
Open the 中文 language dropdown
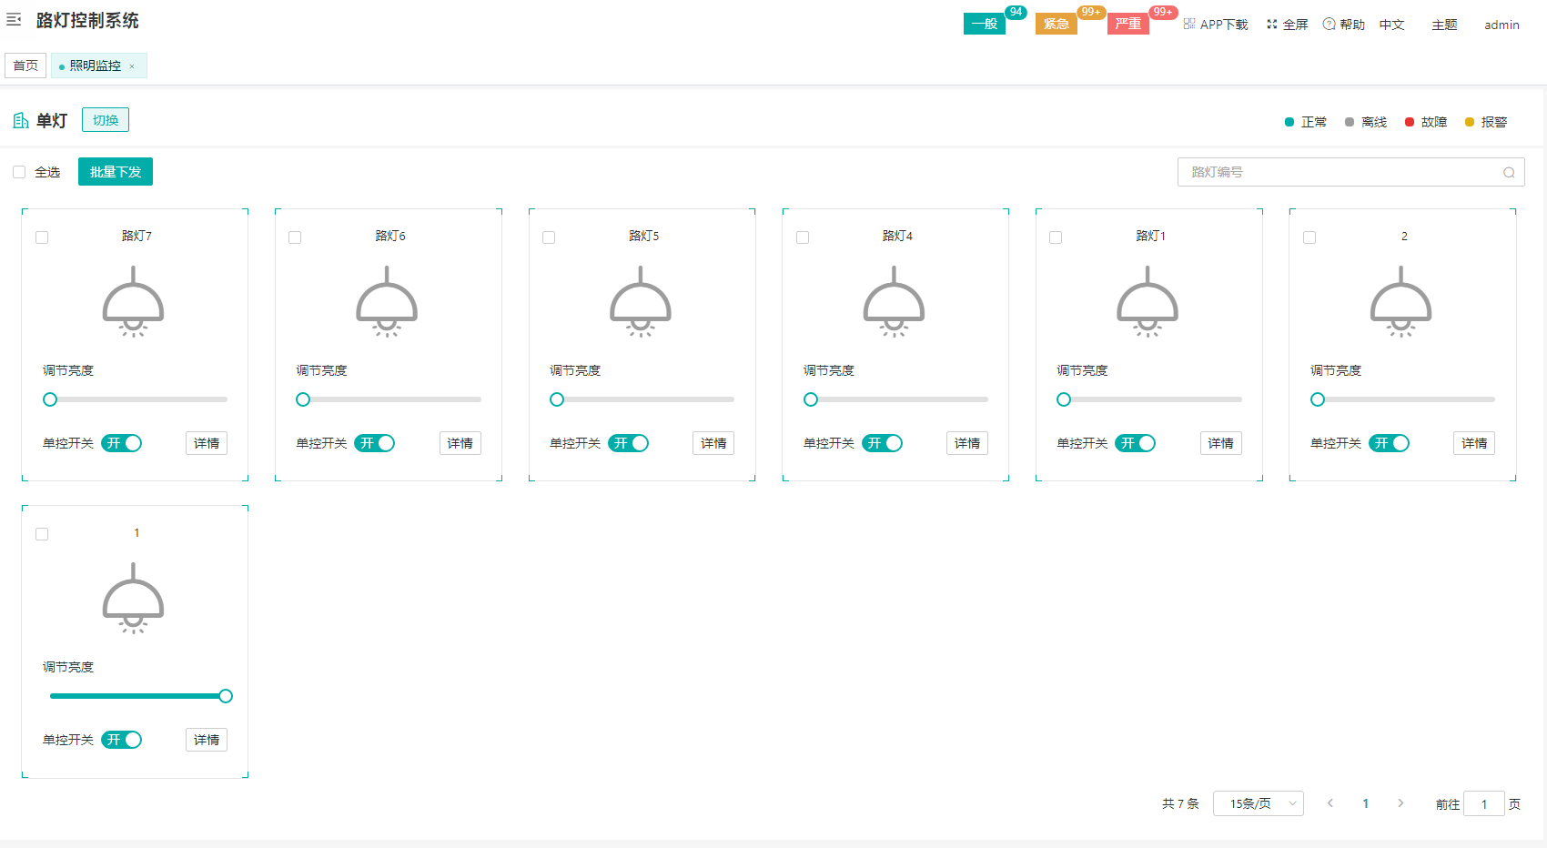click(1392, 25)
